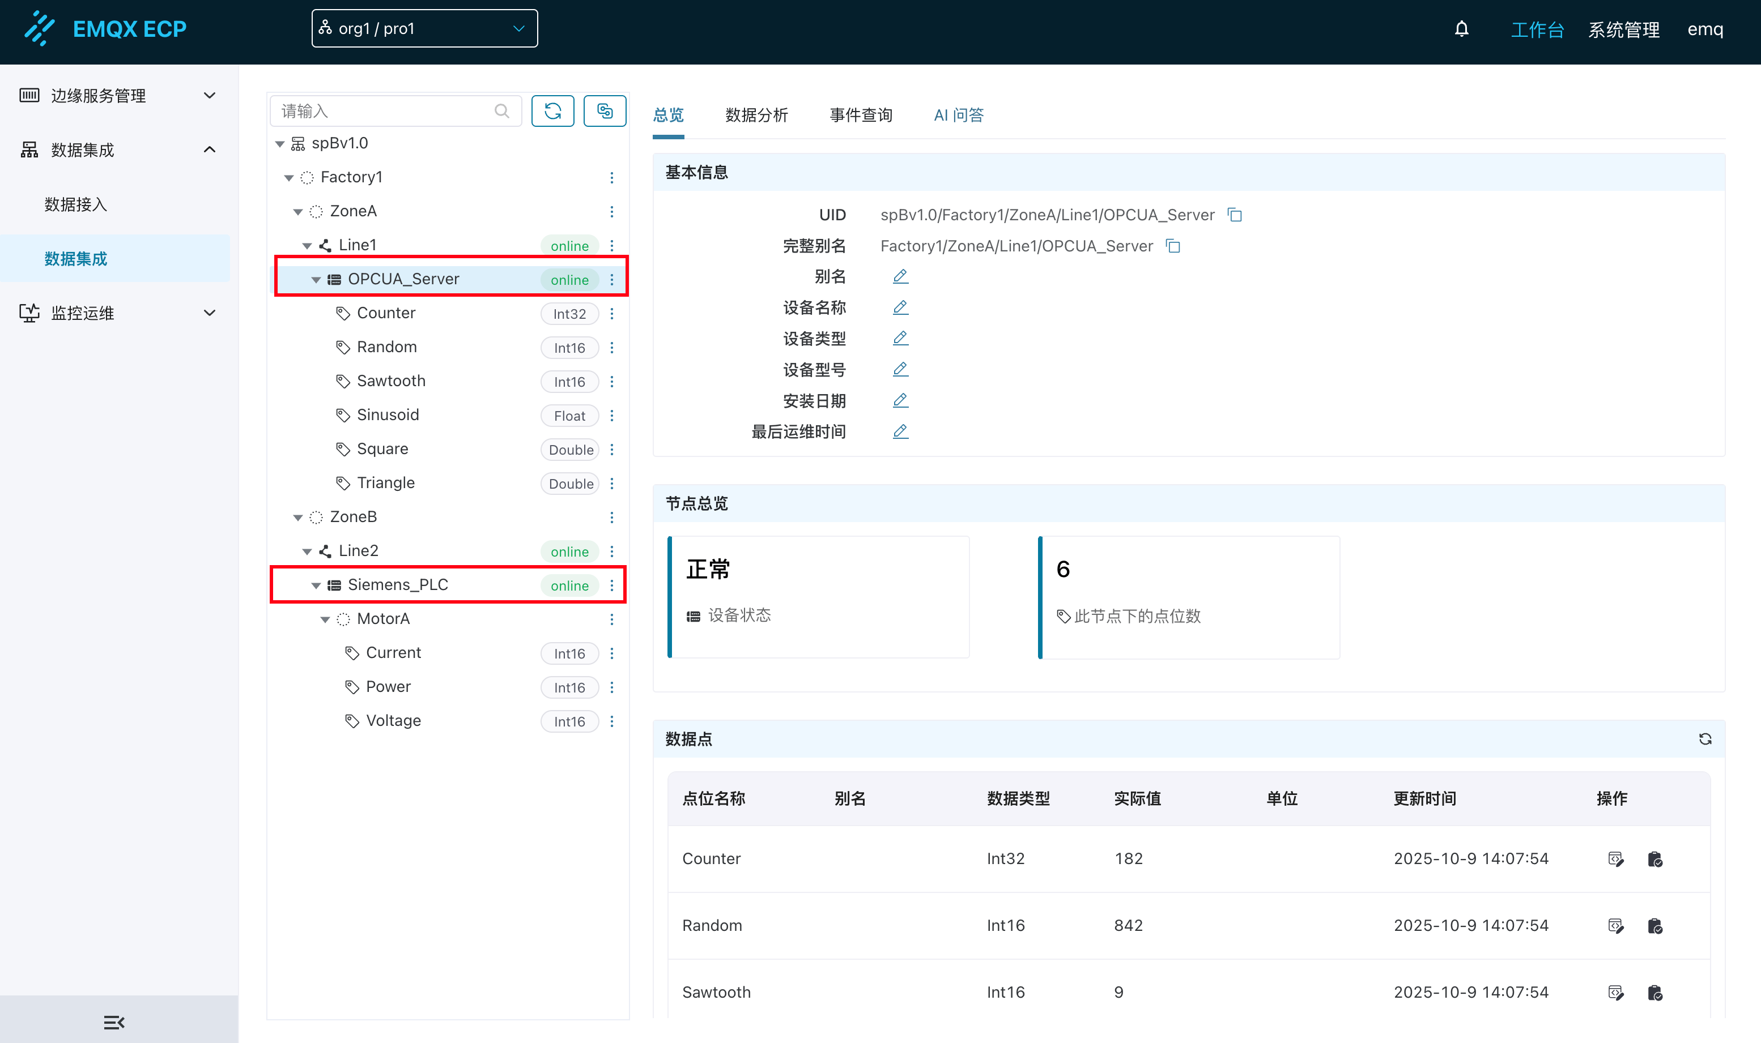Switch to the data analysis tab

click(756, 116)
